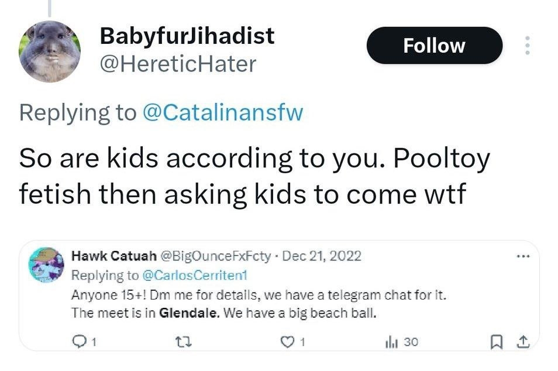Click the Dec 21, 2022 timestamp
This screenshot has width=558, height=371.
pos(322,256)
